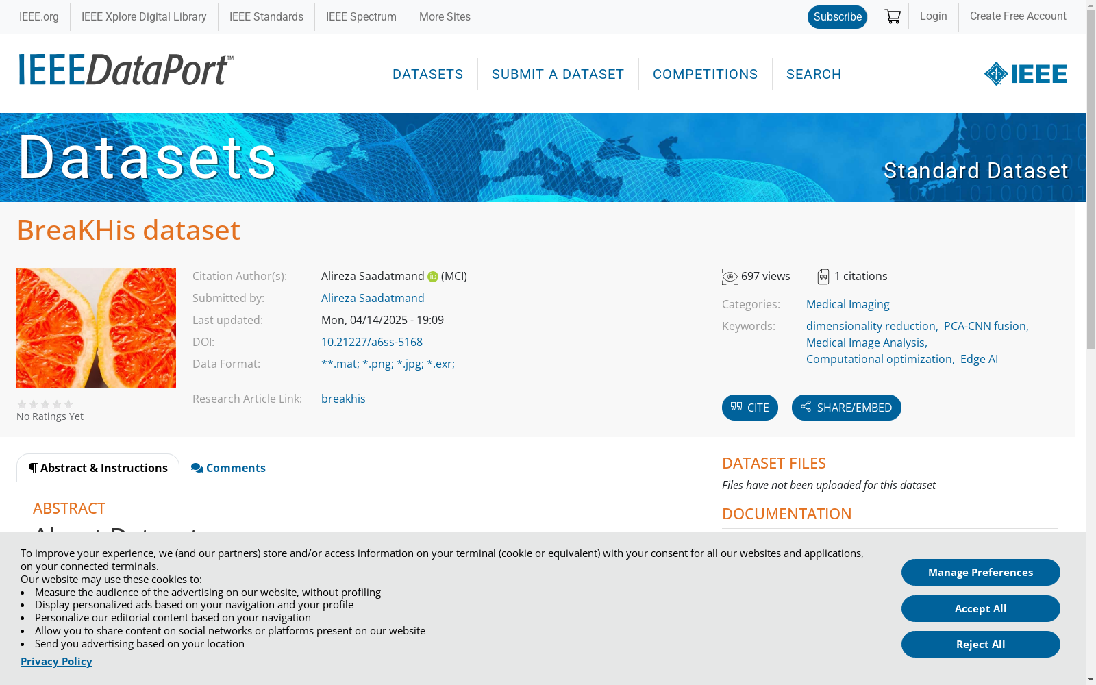This screenshot has width=1096, height=685.
Task: Select the Abstract & Instructions tab
Action: click(98, 468)
